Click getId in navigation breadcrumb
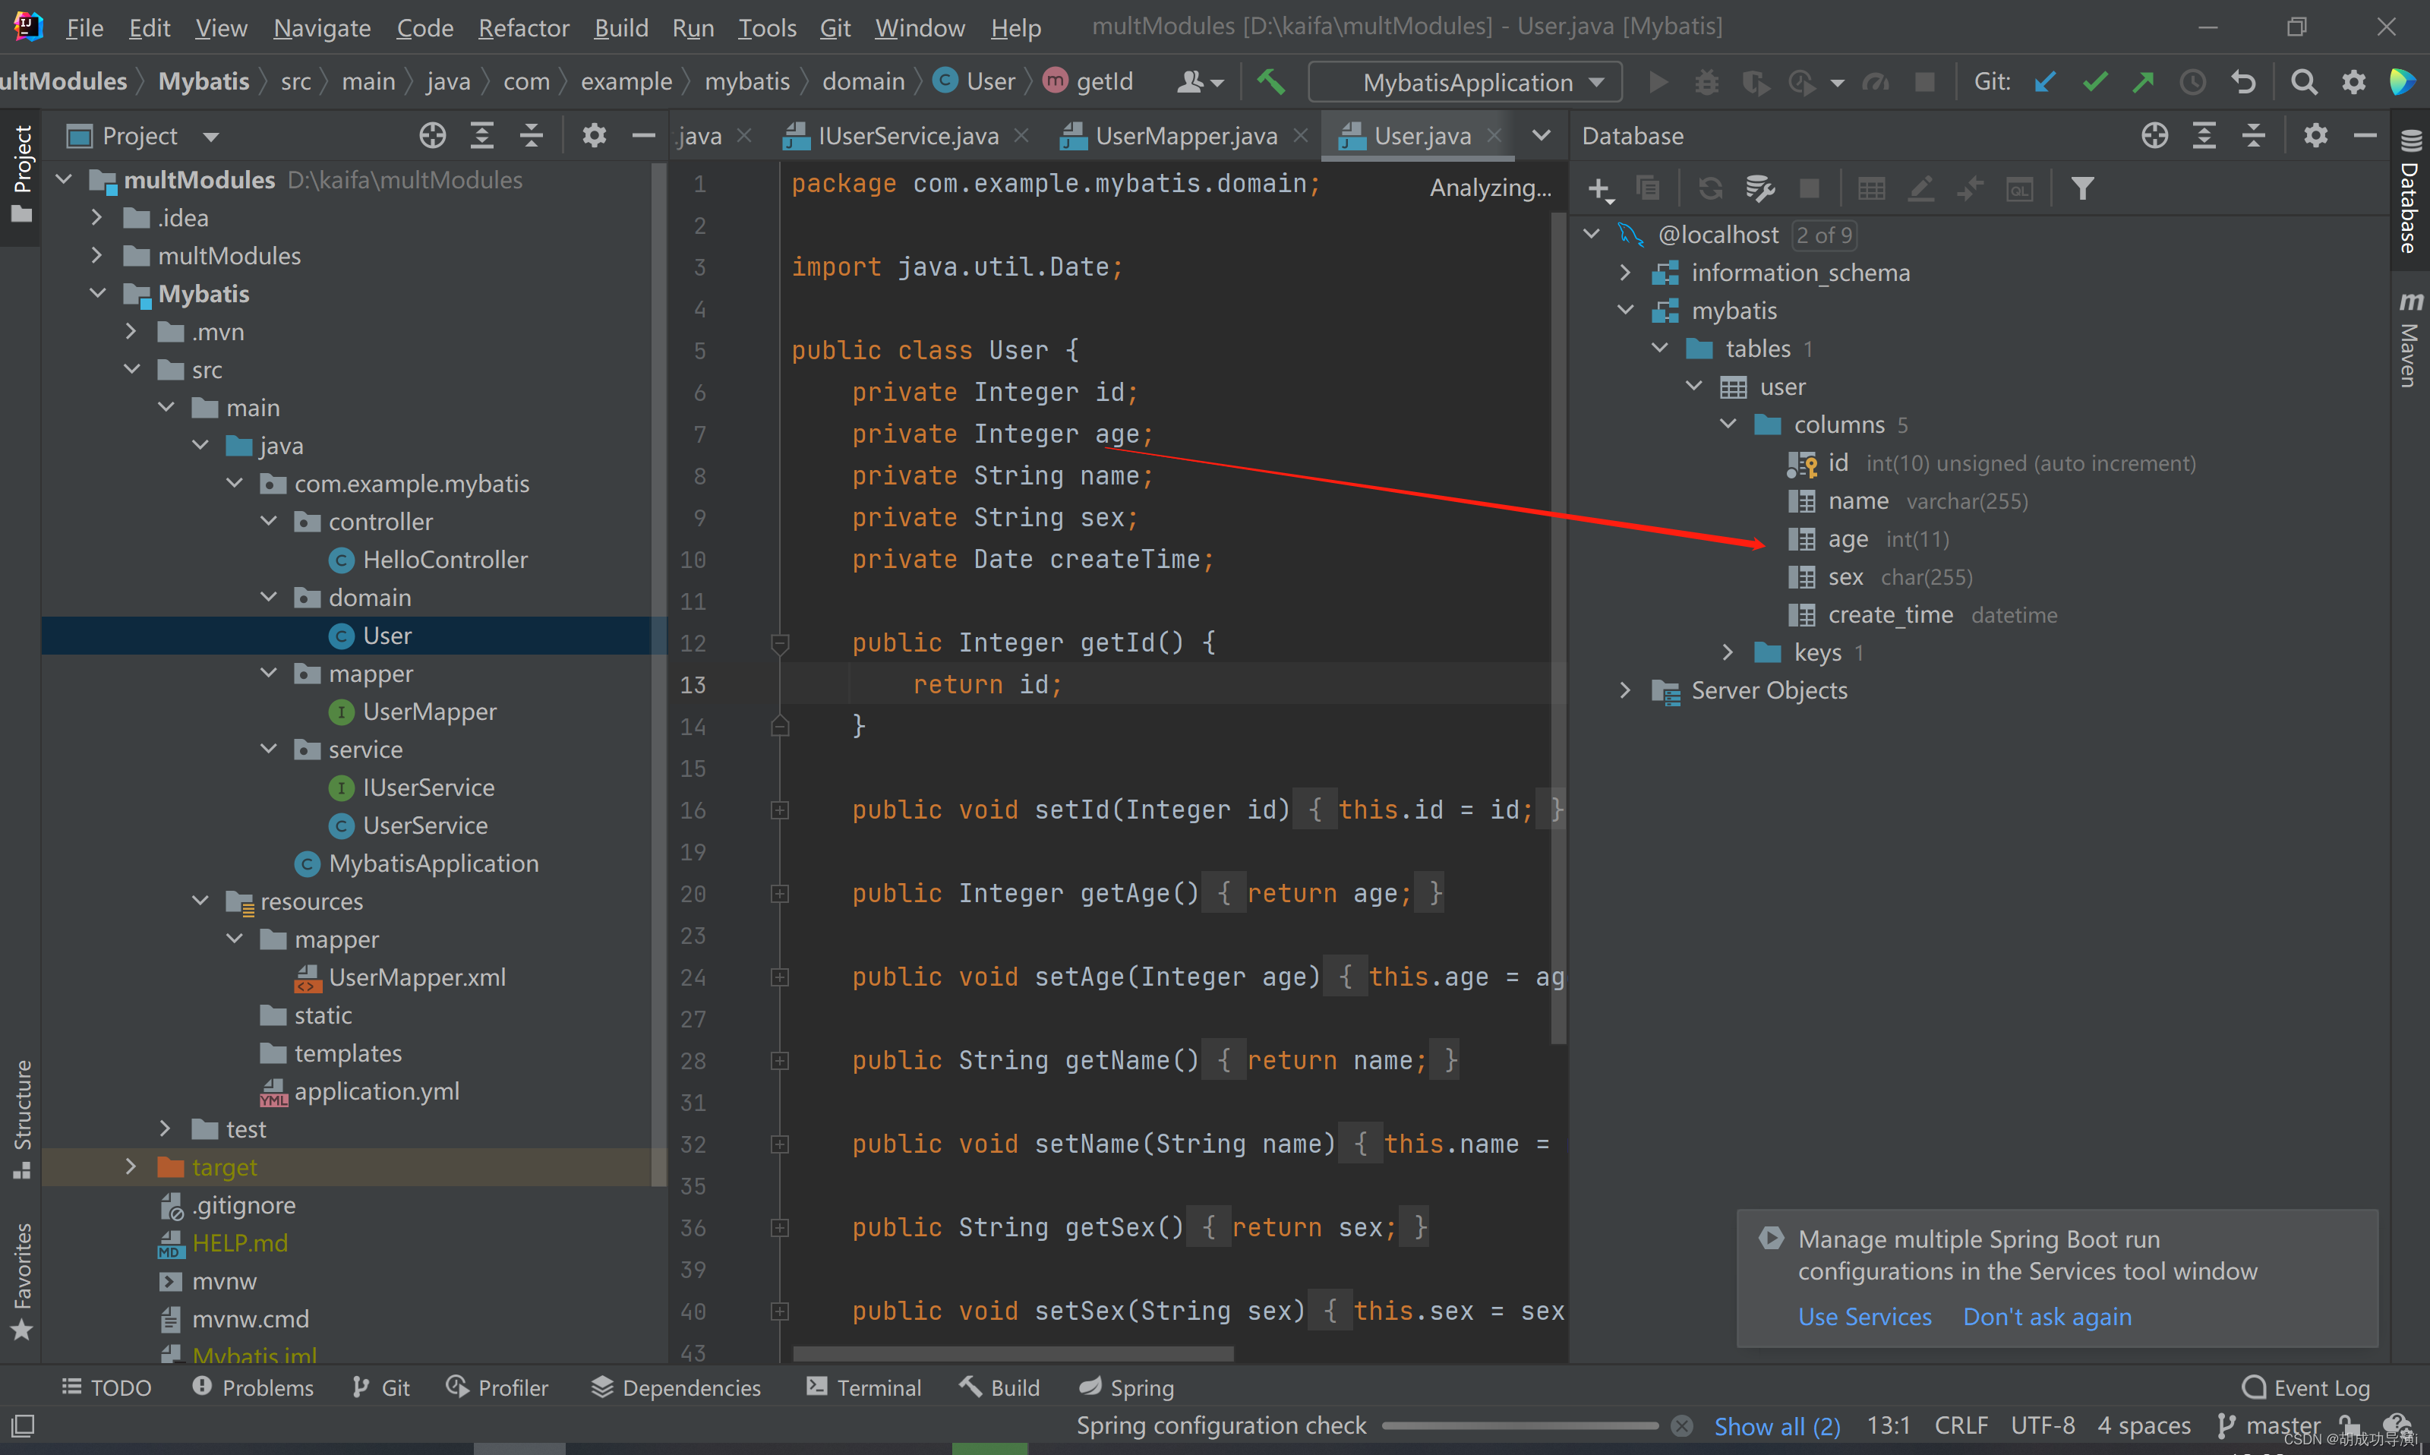Viewport: 2430px width, 1455px height. tap(1088, 81)
